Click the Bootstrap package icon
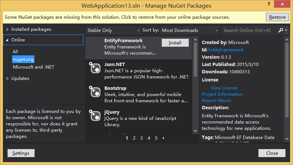This screenshot has height=165, width=293. pyautogui.click(x=95, y=91)
